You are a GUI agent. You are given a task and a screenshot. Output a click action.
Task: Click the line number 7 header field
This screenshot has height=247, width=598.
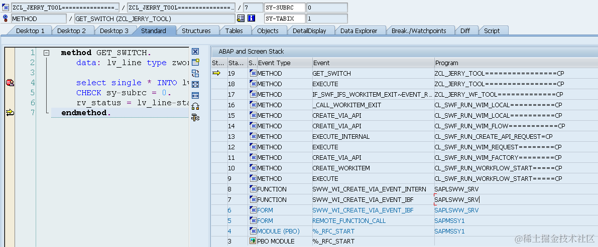click(252, 7)
